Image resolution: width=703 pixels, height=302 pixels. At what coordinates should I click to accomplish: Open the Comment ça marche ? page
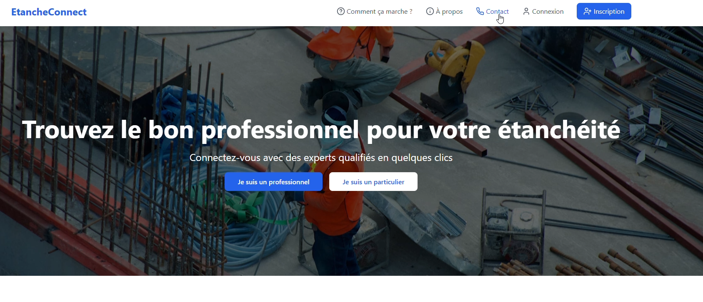pos(375,11)
